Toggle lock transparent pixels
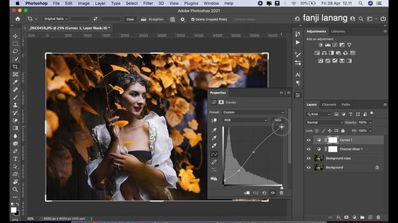The image size is (398, 223). (317, 131)
